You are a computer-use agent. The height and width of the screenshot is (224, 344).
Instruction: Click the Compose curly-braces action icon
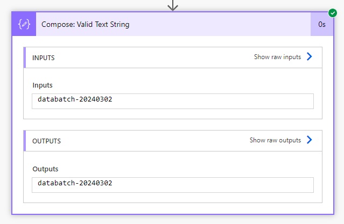(24, 24)
